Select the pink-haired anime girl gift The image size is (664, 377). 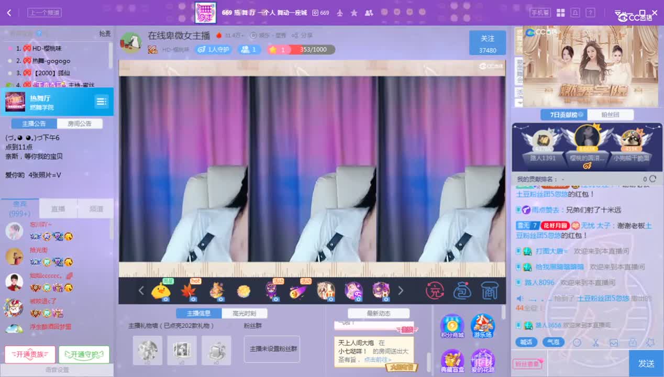click(353, 291)
